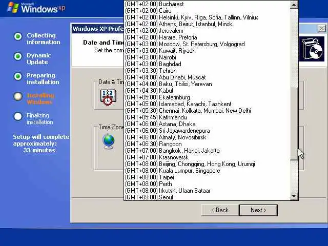Select Abu Dhabi, Muscat time zone

coord(207,77)
